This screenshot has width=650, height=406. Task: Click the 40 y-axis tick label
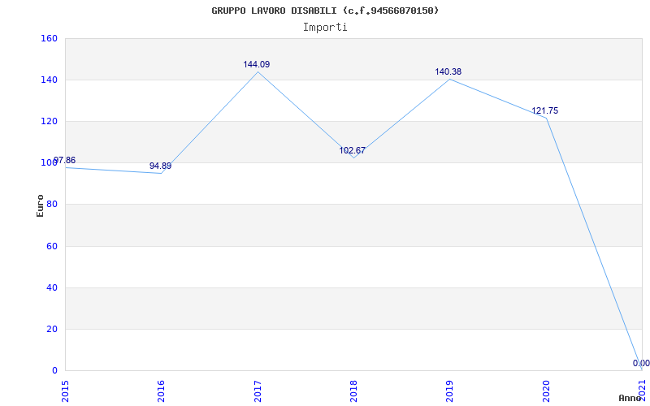pos(51,287)
